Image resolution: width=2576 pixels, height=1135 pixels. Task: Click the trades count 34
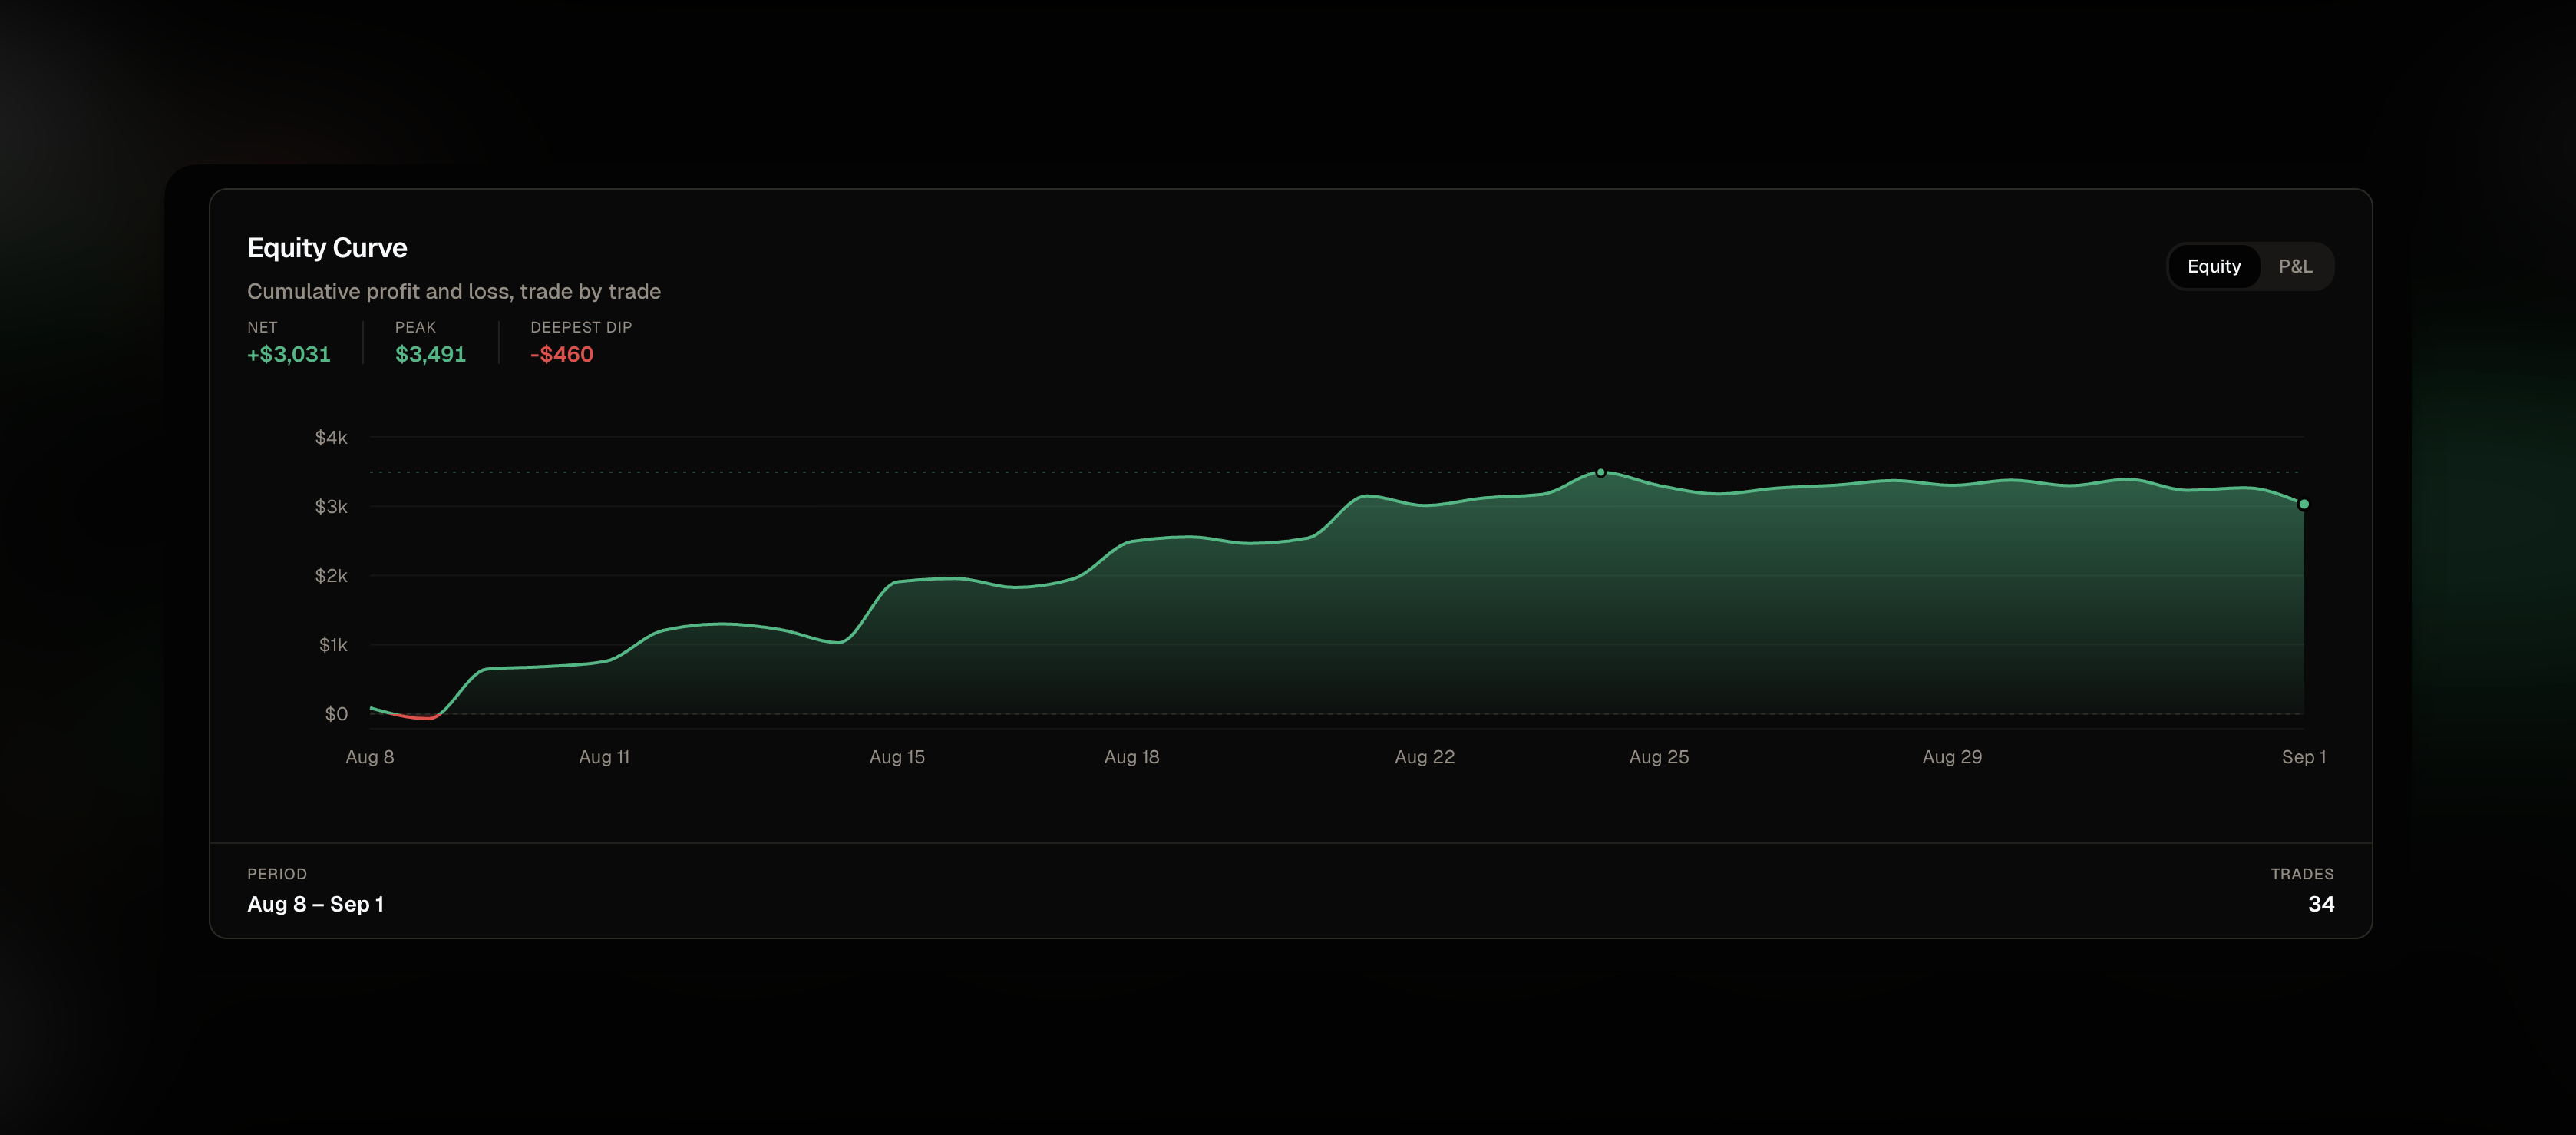pos(2321,905)
